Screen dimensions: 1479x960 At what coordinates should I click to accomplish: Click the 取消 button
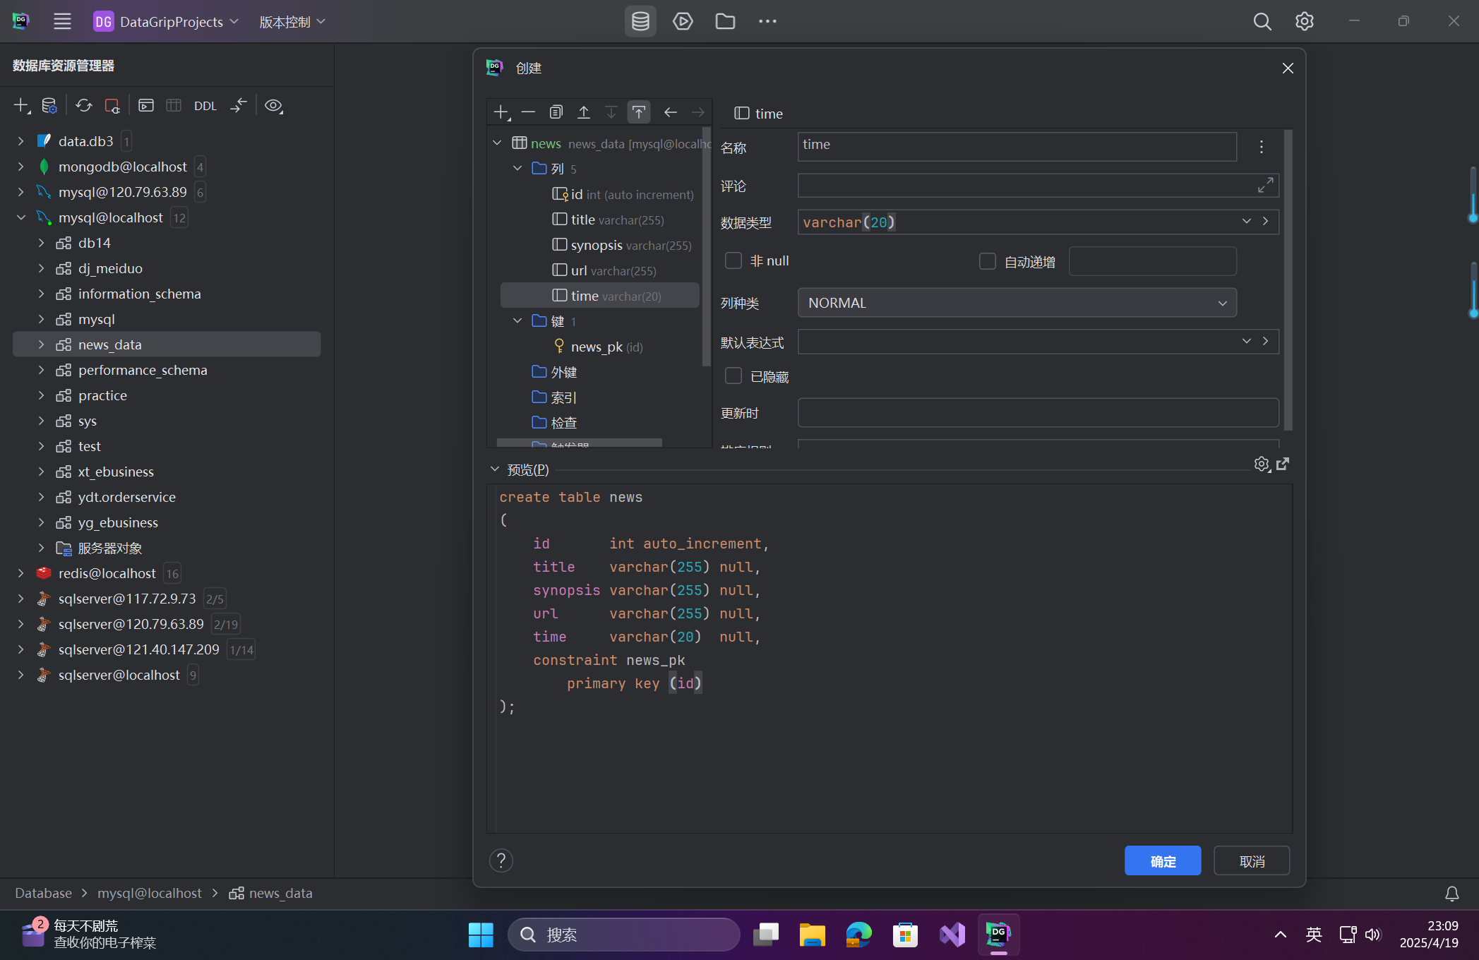1251,860
